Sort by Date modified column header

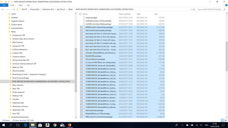125,14
